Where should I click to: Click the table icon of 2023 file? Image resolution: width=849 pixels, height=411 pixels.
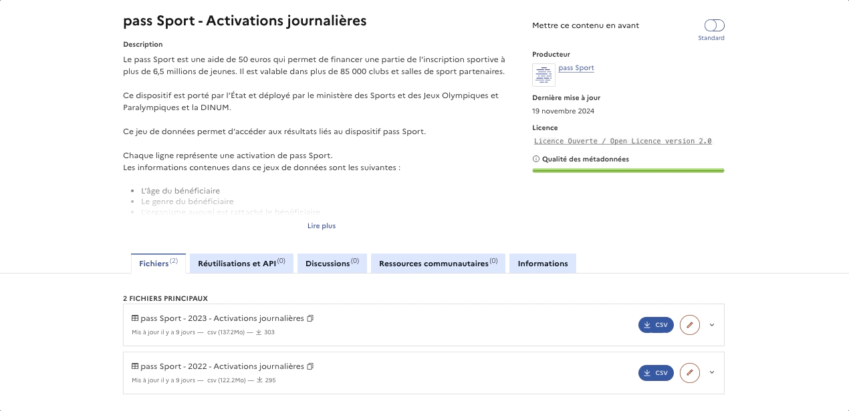tap(135, 318)
